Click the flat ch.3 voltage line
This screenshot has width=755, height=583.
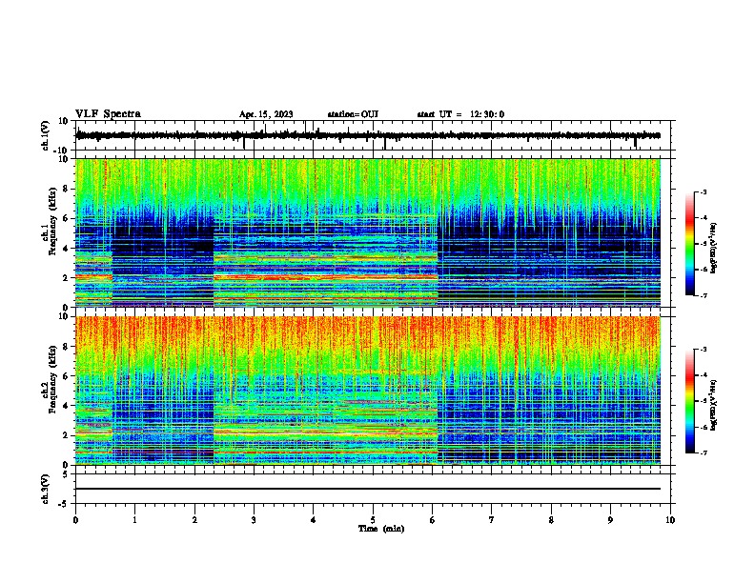[368, 489]
